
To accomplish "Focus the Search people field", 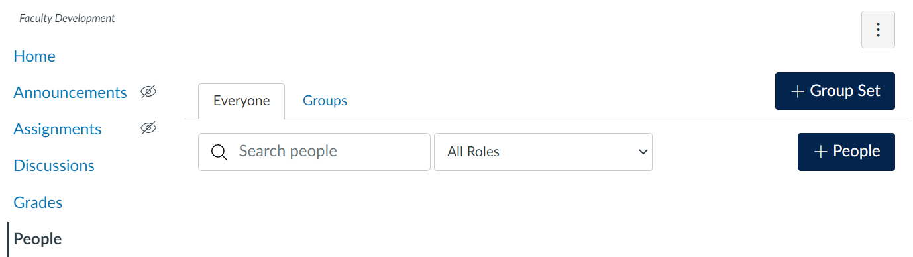I will pyautogui.click(x=314, y=152).
